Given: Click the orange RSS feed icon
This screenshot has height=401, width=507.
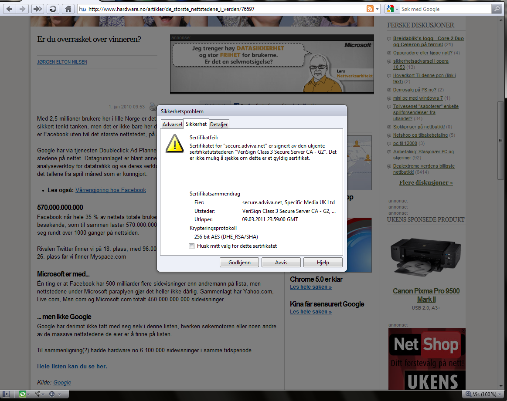Looking at the screenshot, I should click(x=370, y=9).
